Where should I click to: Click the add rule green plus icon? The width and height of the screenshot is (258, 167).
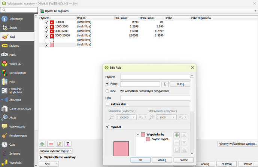click(43, 143)
